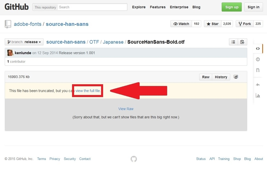Viewport: 267px width, 171px height.
Task: Open the adobe-fonts owner link
Action: click(28, 24)
